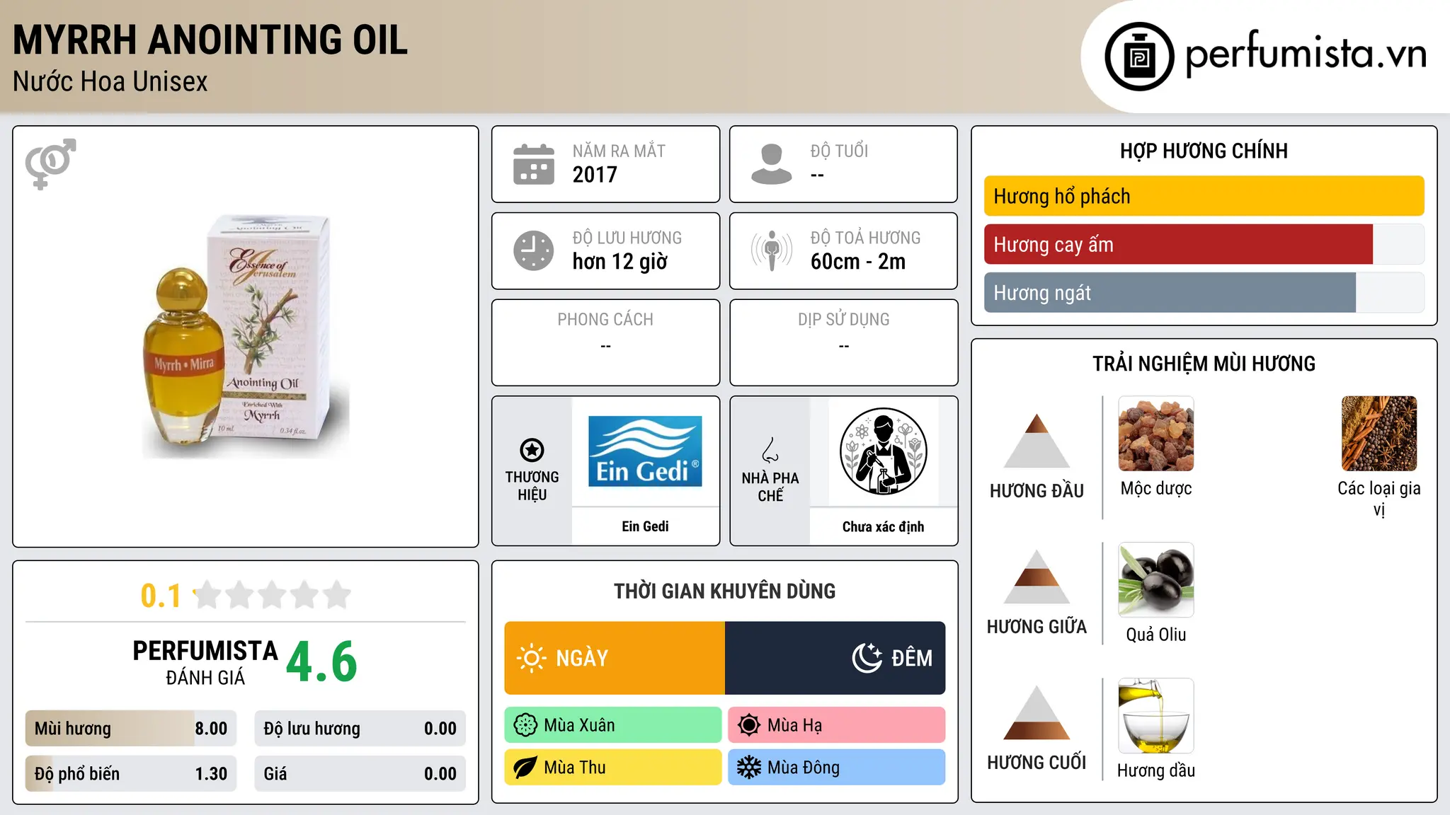This screenshot has height=815, width=1450.
Task: Click the HƯƠNG GIỮA label
Action: [1037, 627]
